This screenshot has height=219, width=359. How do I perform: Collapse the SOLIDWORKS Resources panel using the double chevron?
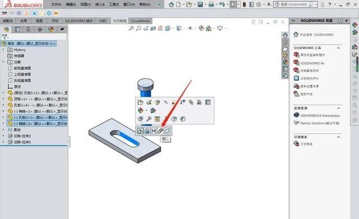pos(293,21)
